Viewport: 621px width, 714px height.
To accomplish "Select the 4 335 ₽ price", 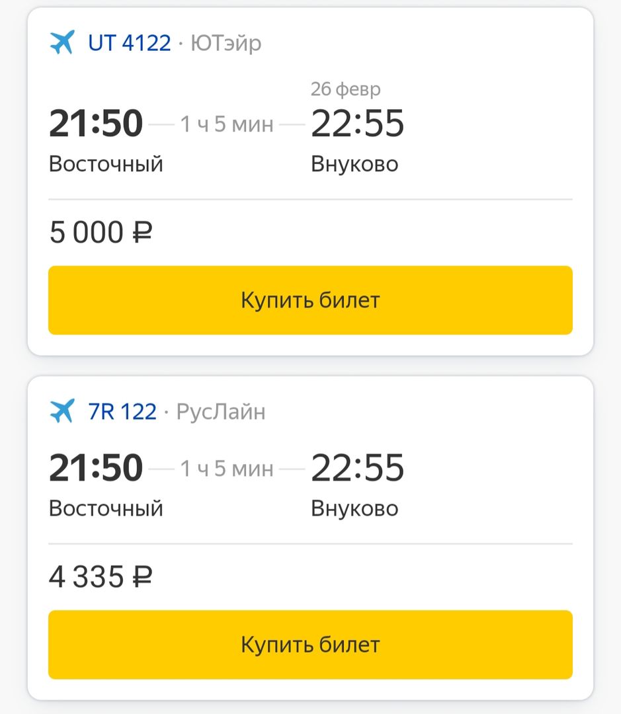I will [101, 577].
